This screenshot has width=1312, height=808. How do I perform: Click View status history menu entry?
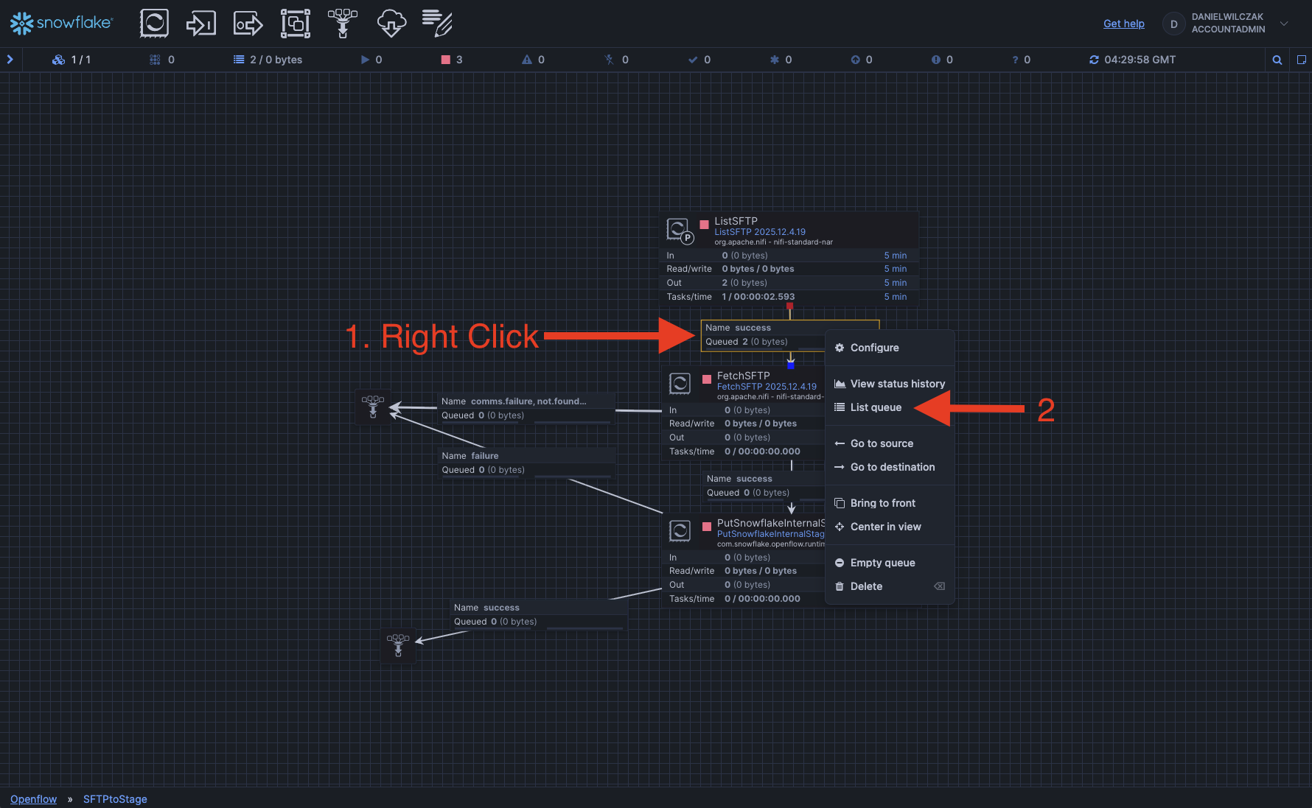[897, 384]
